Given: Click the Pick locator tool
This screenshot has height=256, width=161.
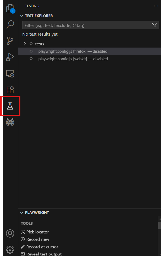Looking at the screenshot, I should pyautogui.click(x=35, y=232).
